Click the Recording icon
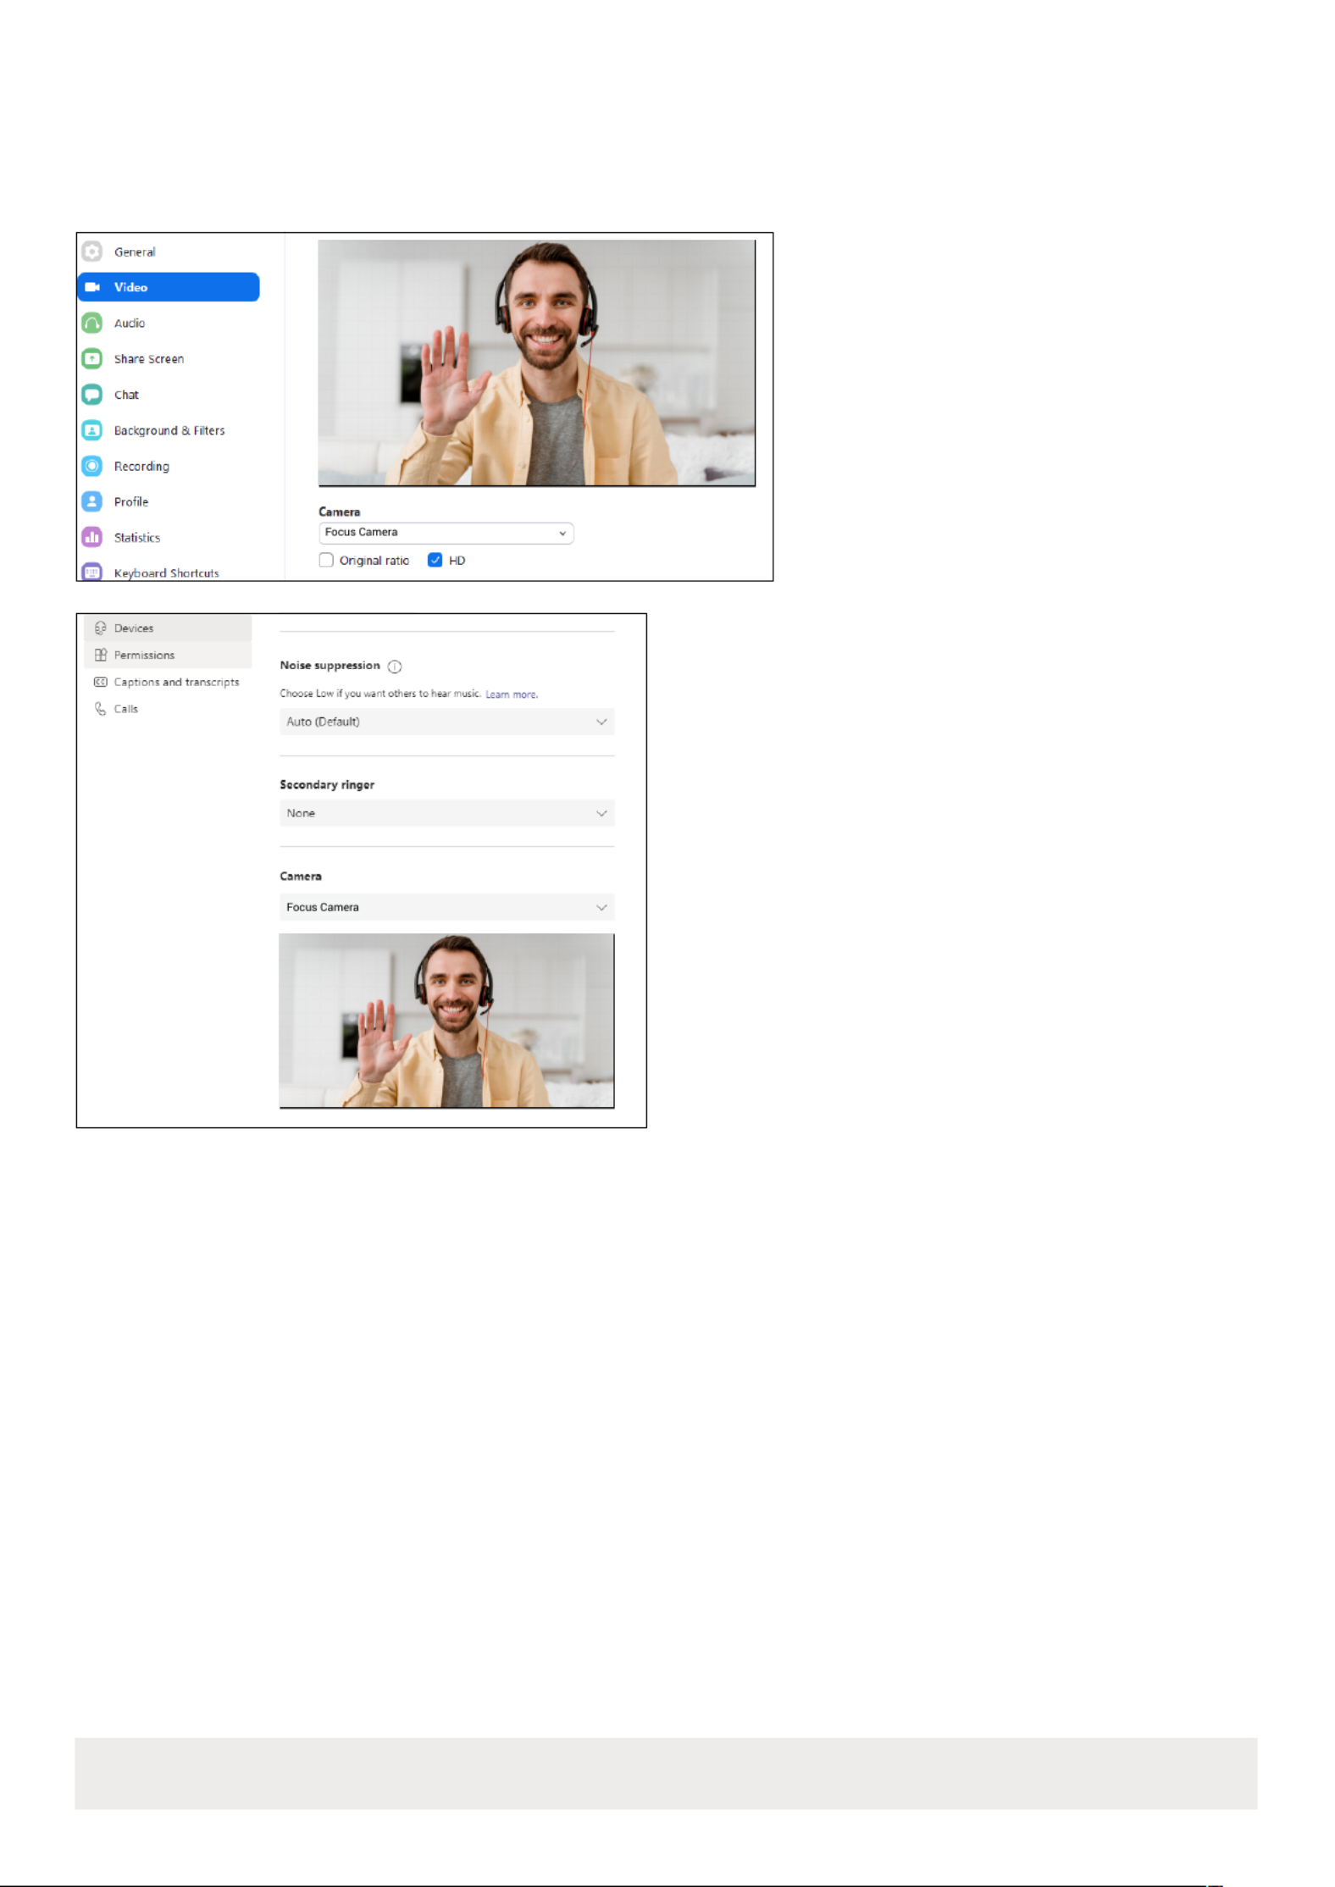Screen dimensions: 1335x1887 tap(91, 466)
